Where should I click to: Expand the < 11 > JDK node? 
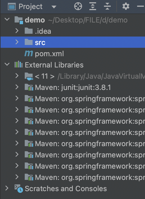pos(17,76)
